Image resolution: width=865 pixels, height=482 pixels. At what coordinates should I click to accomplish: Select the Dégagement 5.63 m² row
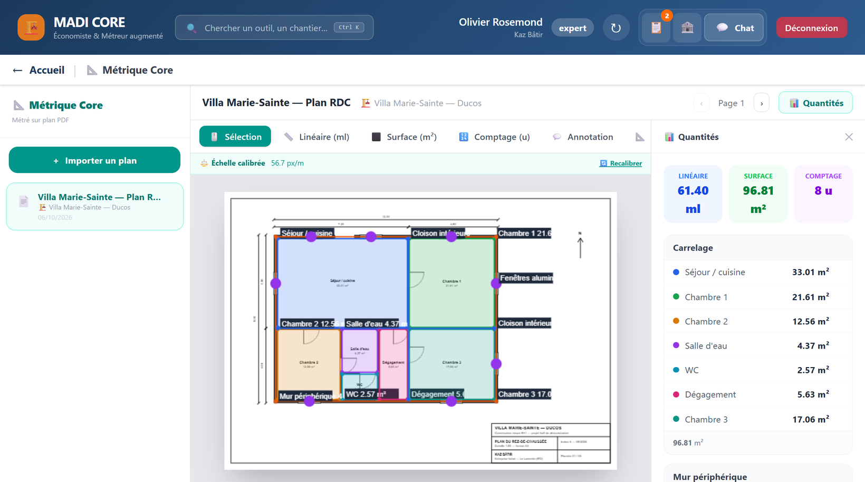(758, 394)
